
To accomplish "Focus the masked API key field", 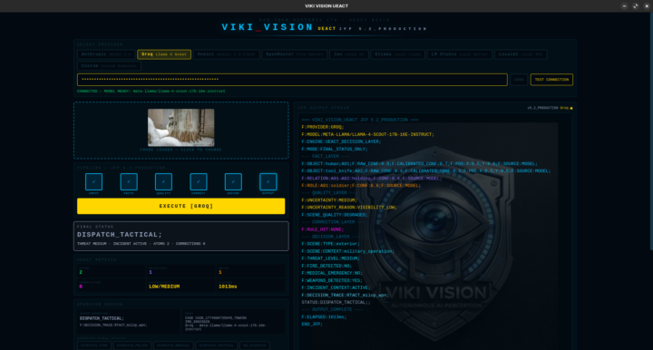I will (x=292, y=80).
